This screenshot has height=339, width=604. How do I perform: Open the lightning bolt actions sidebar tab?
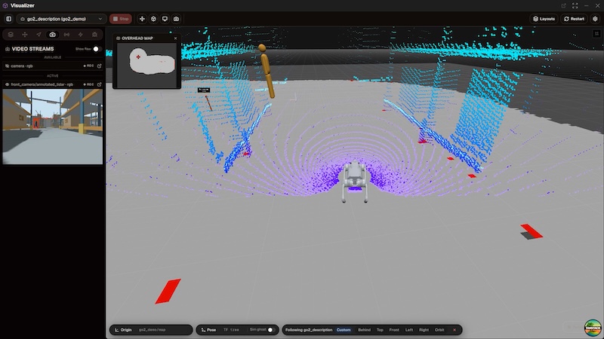81,35
